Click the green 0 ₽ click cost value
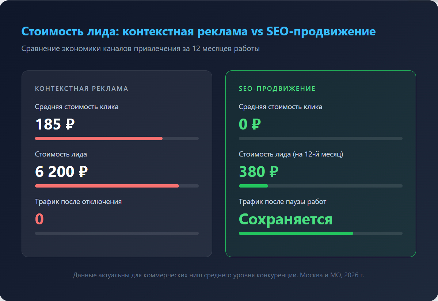 pos(250,124)
